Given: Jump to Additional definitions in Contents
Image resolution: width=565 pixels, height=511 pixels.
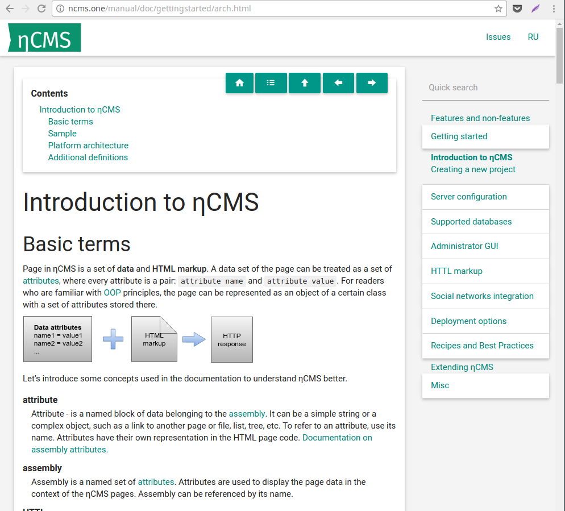Looking at the screenshot, I should [x=88, y=157].
